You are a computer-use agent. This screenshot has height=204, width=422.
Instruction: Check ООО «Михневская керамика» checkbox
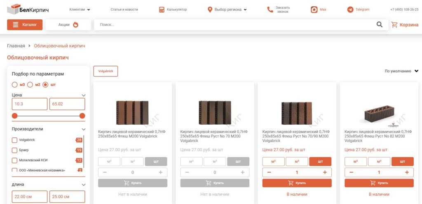14,170
